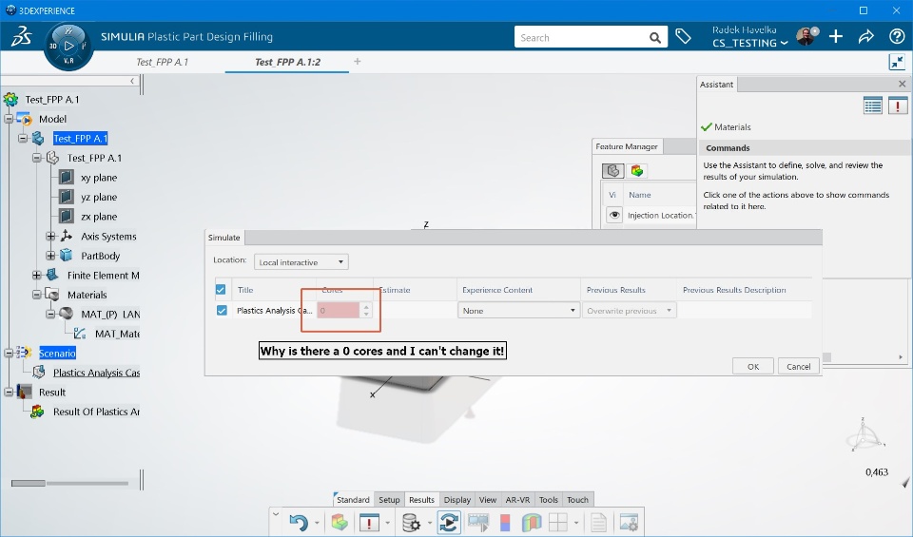Switch to the AR-VR toolbar tab
This screenshot has height=537, width=913.
tap(517, 500)
